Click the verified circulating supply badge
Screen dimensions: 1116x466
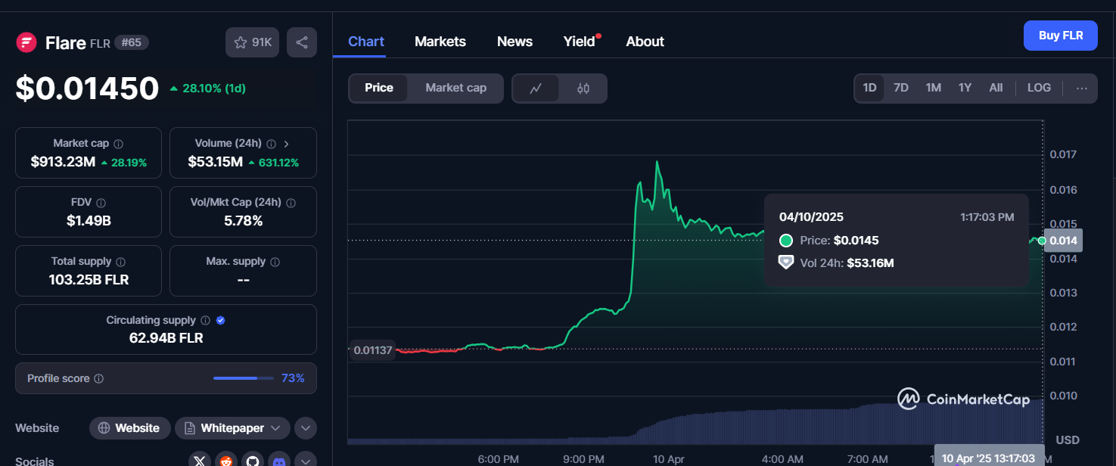220,321
